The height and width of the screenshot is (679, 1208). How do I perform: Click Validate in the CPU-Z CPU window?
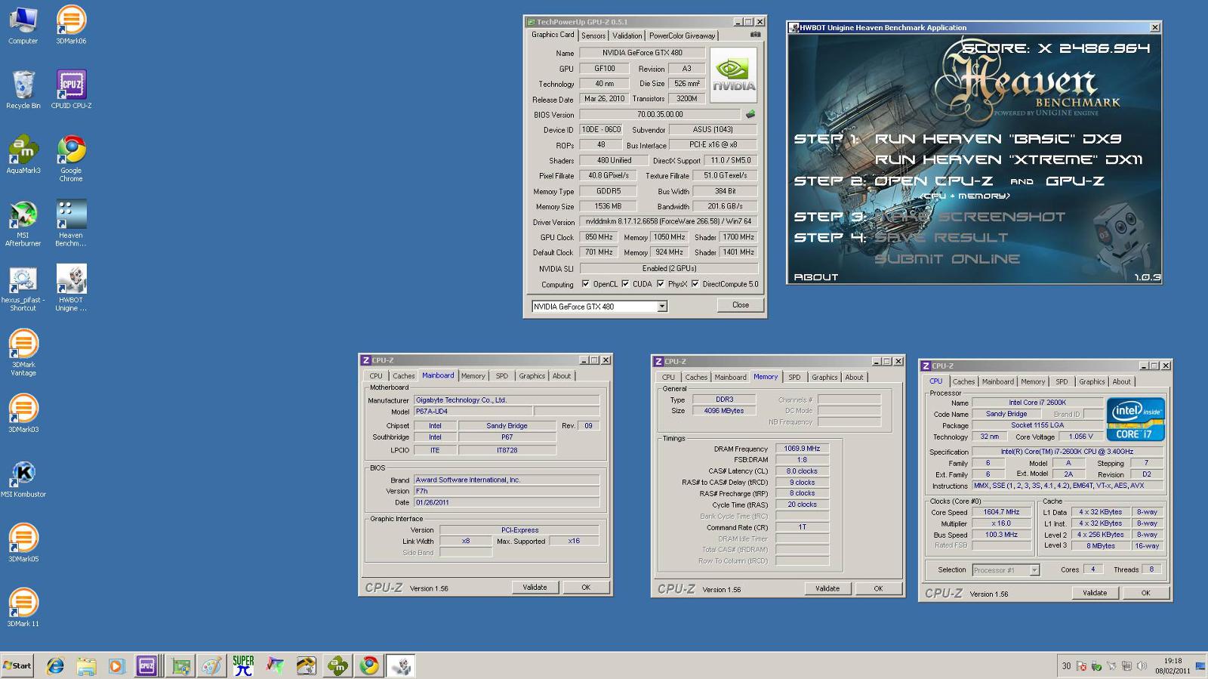point(1095,594)
